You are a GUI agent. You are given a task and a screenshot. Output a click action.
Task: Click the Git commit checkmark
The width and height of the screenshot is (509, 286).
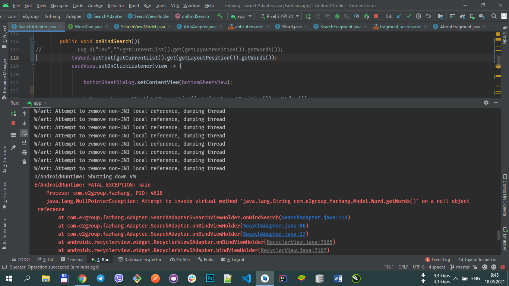click(409, 16)
